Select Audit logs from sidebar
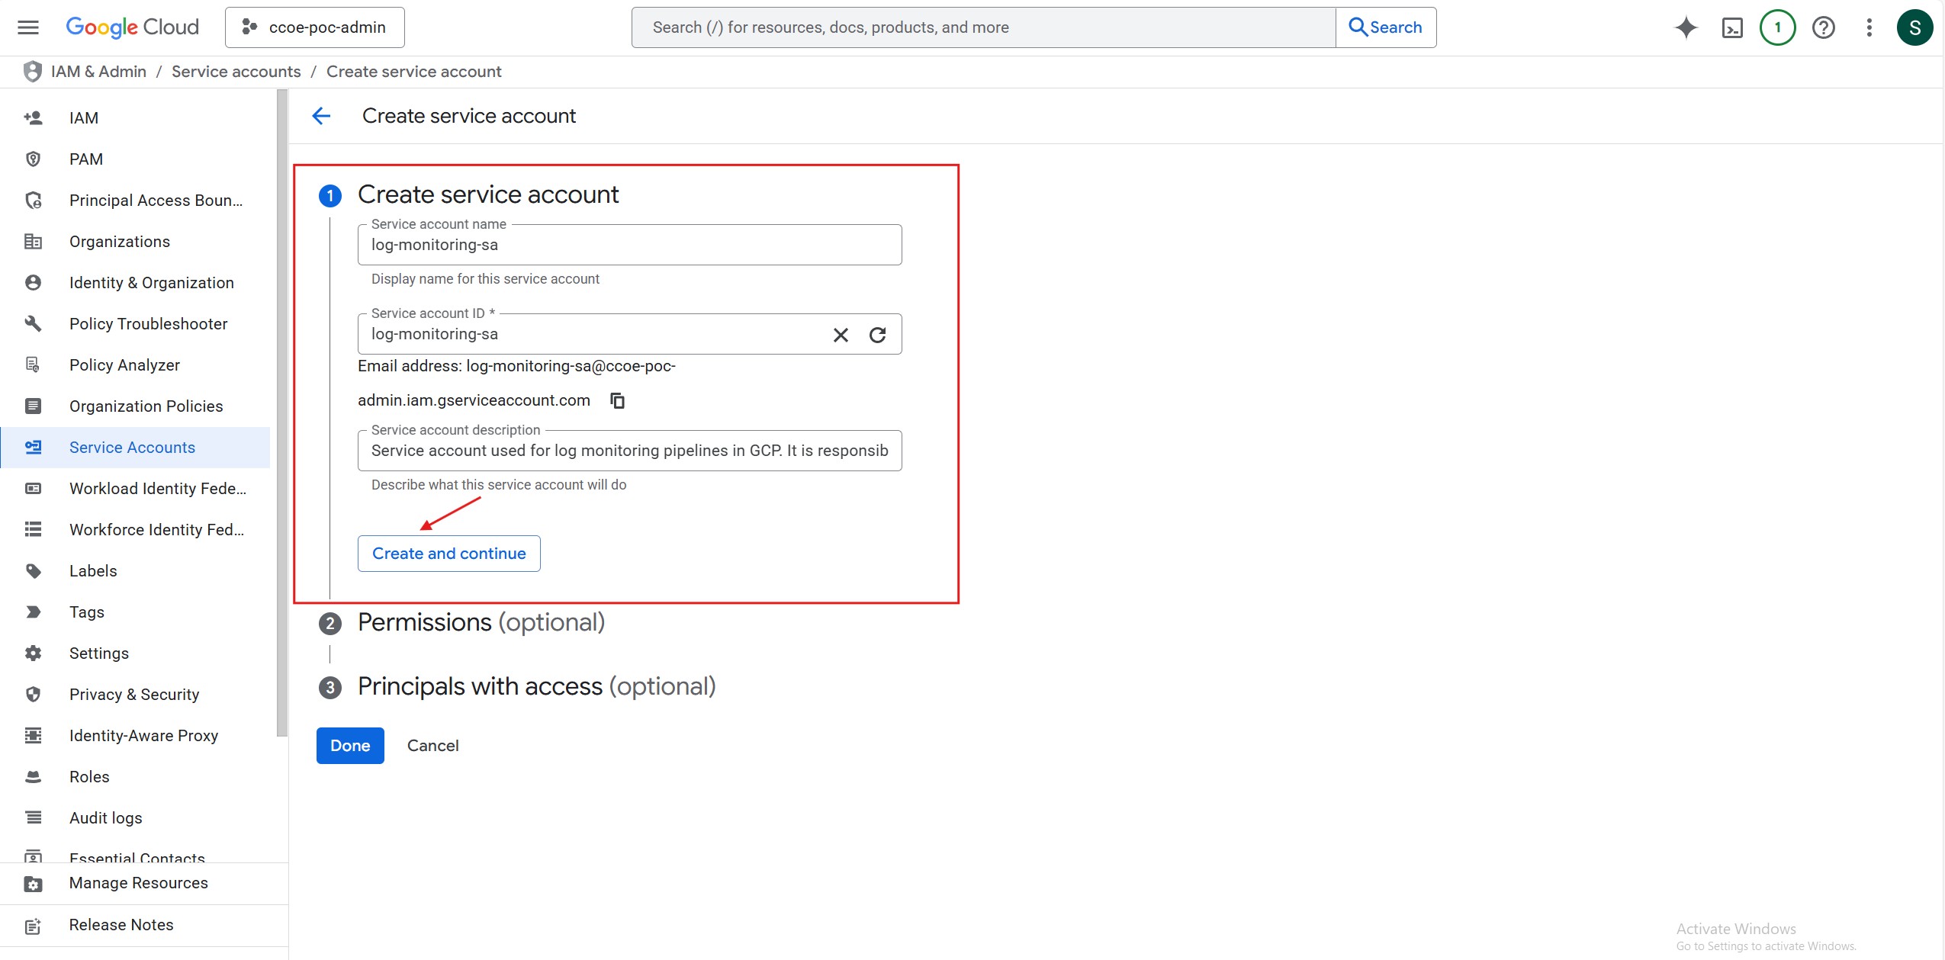 point(105,817)
